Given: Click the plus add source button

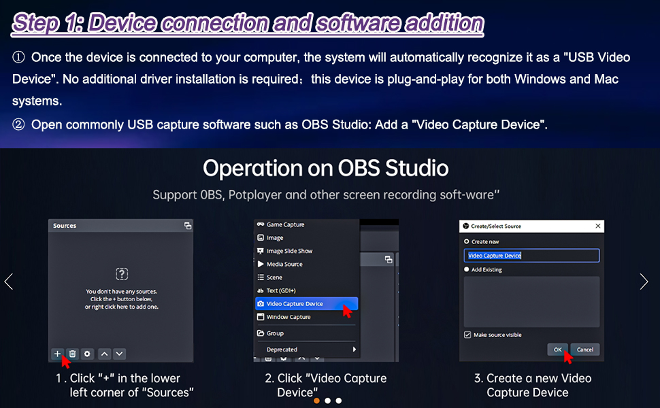Looking at the screenshot, I should click(57, 354).
